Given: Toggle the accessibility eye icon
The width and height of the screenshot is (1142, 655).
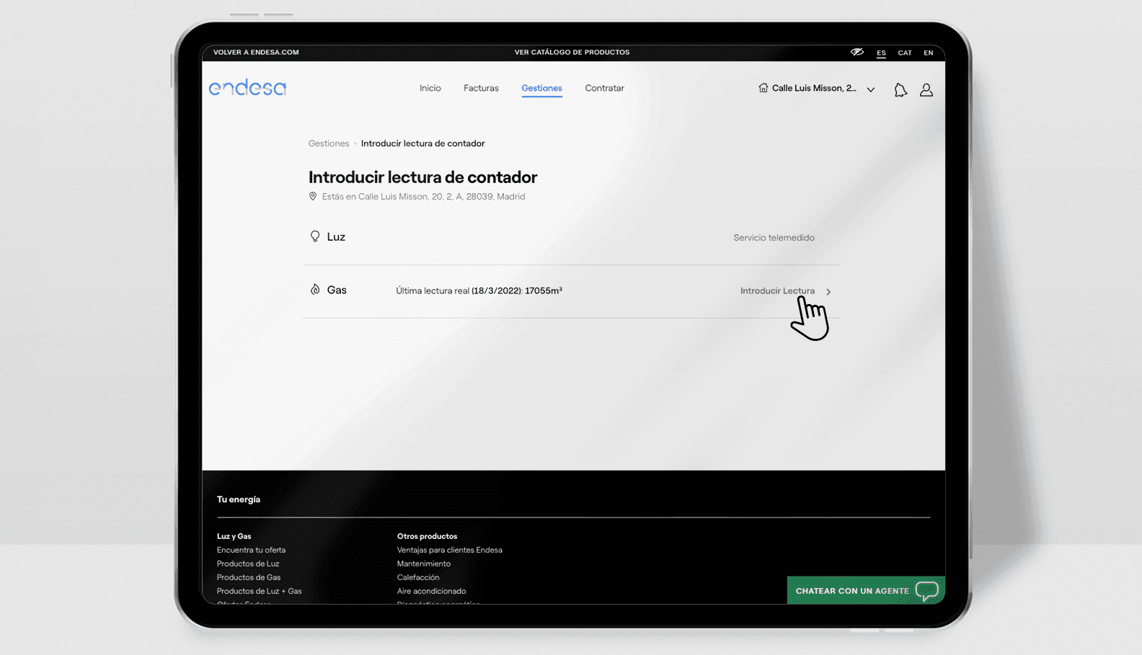Looking at the screenshot, I should coord(857,52).
